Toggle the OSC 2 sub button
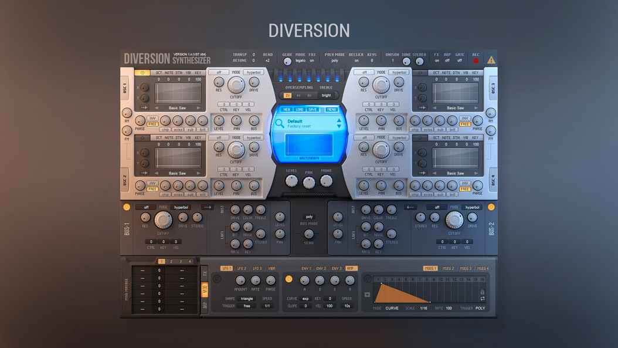 click(191, 194)
